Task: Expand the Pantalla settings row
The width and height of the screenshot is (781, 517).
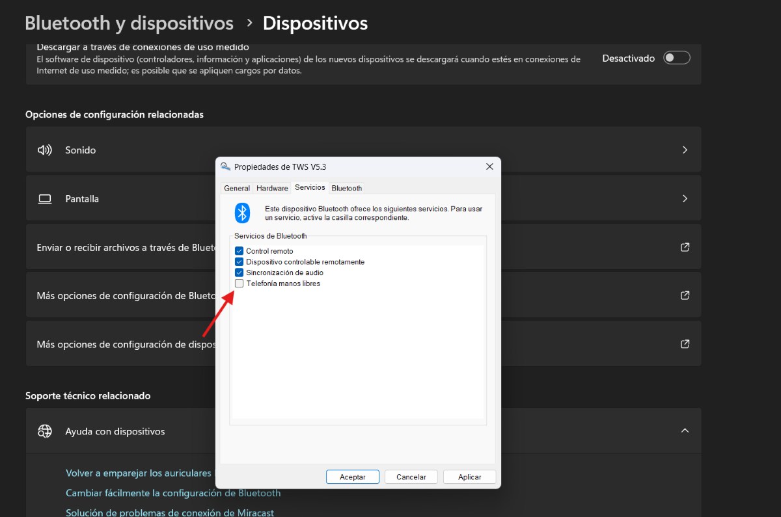Action: 685,198
